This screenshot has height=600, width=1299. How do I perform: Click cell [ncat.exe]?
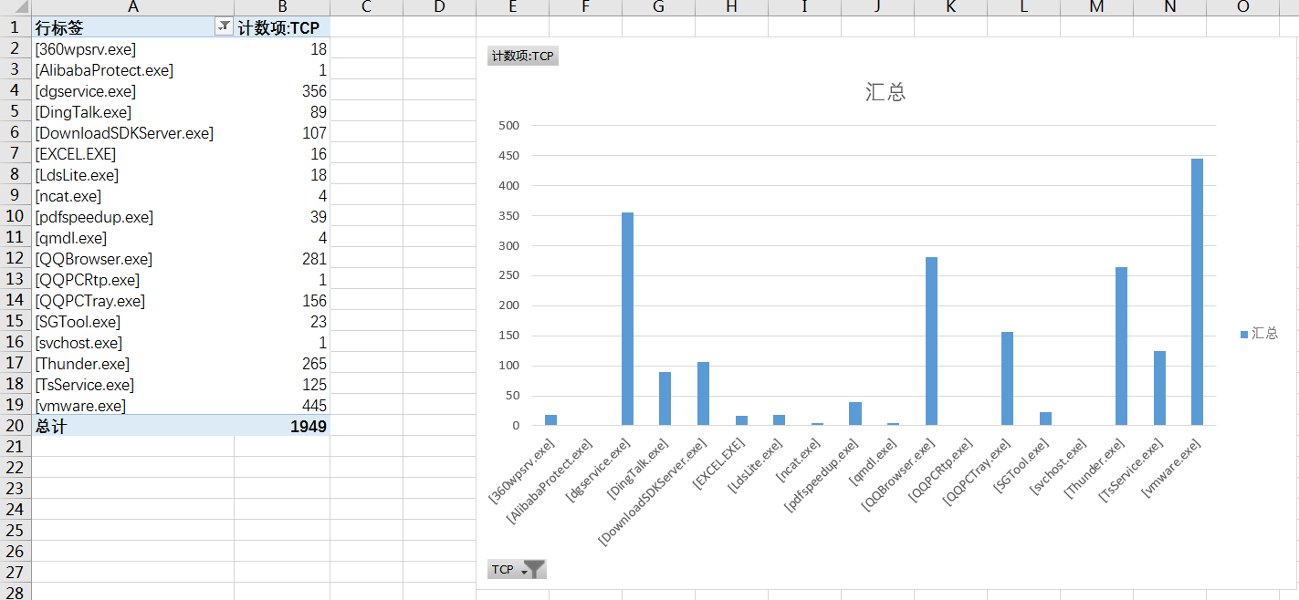pos(132,196)
